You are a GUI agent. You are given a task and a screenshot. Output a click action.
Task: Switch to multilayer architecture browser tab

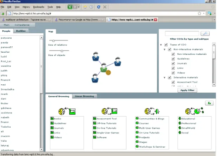[26, 20]
